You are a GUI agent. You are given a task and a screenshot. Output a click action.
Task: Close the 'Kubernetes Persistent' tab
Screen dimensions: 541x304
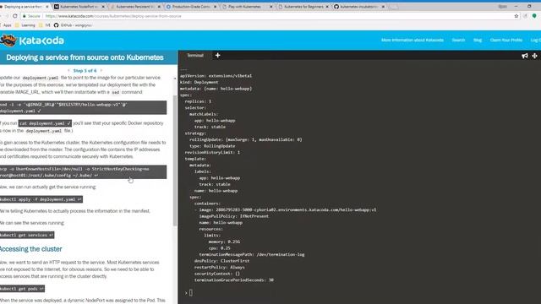click(159, 7)
